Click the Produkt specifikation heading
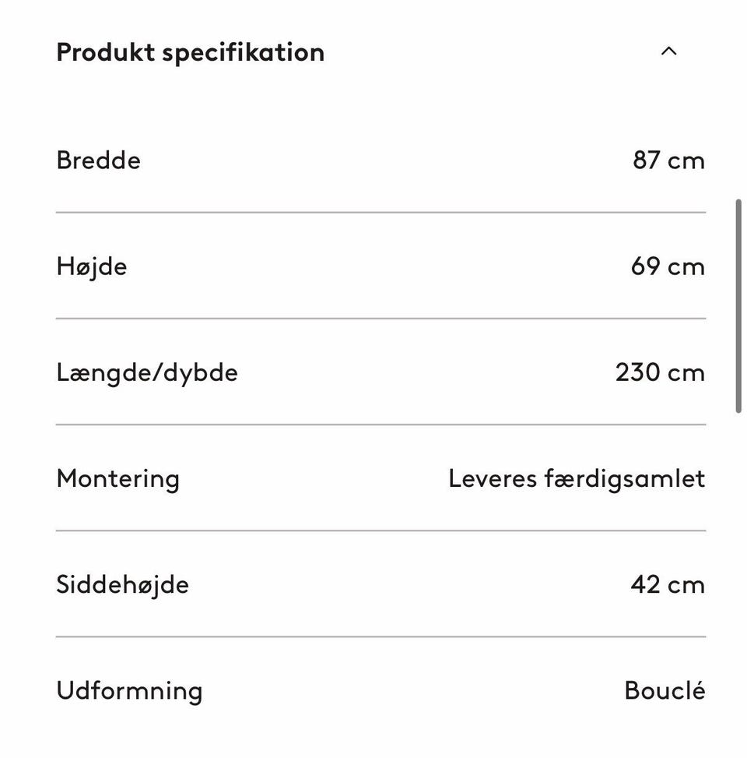747x758 pixels. click(190, 52)
